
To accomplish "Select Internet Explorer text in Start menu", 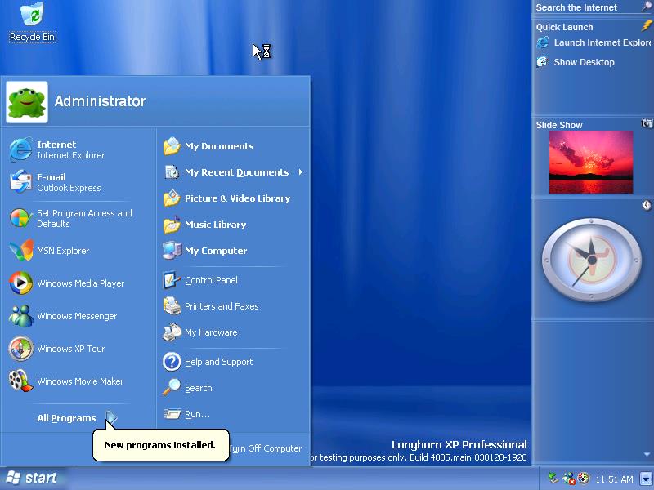I will (71, 155).
